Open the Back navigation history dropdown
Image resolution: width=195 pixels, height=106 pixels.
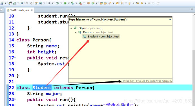[x=145, y=3]
